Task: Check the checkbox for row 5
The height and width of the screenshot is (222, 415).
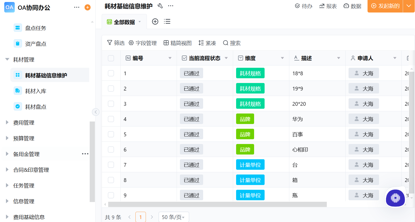Action: point(111,134)
